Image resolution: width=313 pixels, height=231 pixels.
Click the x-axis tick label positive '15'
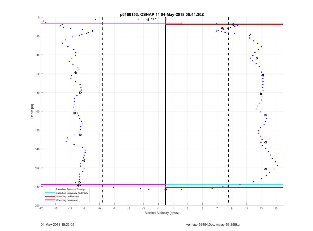276,209
